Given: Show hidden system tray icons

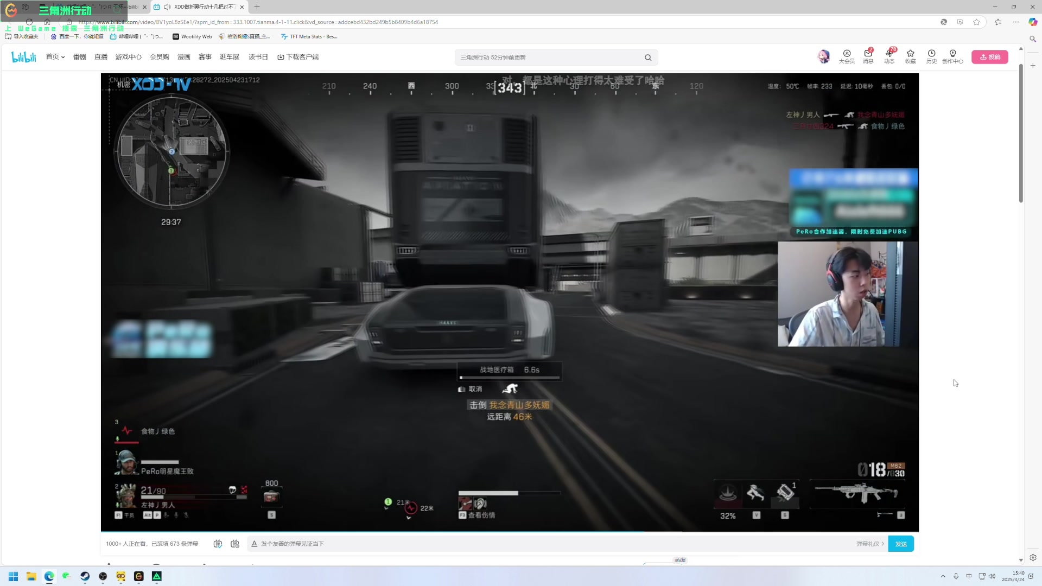Looking at the screenshot, I should coord(943,576).
